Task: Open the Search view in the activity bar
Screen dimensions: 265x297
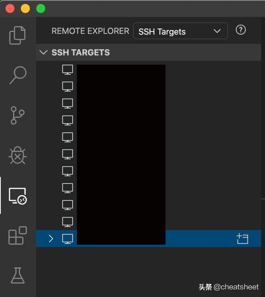Action: [x=18, y=75]
